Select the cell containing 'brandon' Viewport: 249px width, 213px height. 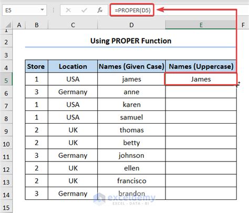131,194
